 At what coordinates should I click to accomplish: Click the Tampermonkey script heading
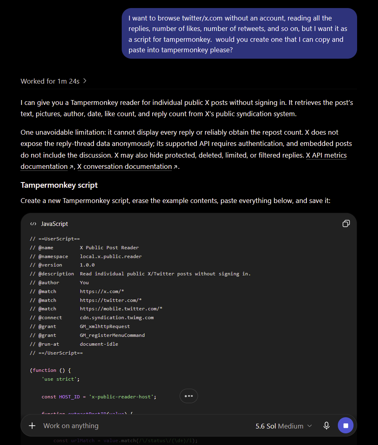tap(59, 185)
